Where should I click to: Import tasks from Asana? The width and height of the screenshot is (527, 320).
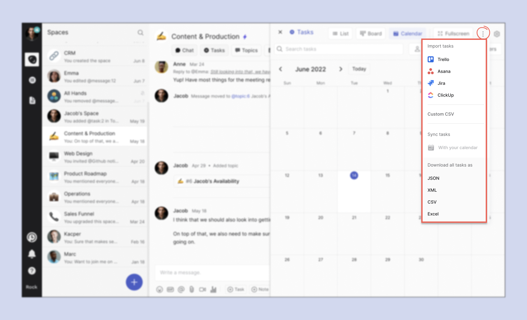pyautogui.click(x=444, y=71)
